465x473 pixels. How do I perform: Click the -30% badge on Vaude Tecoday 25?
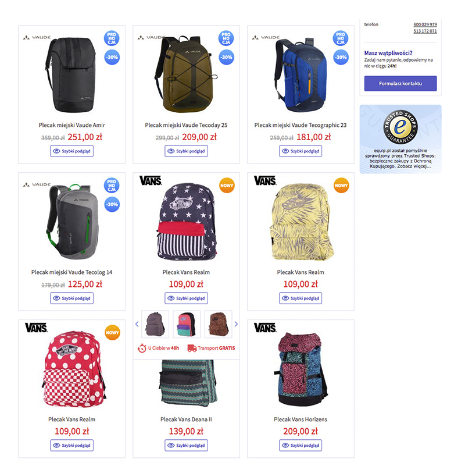pyautogui.click(x=226, y=57)
